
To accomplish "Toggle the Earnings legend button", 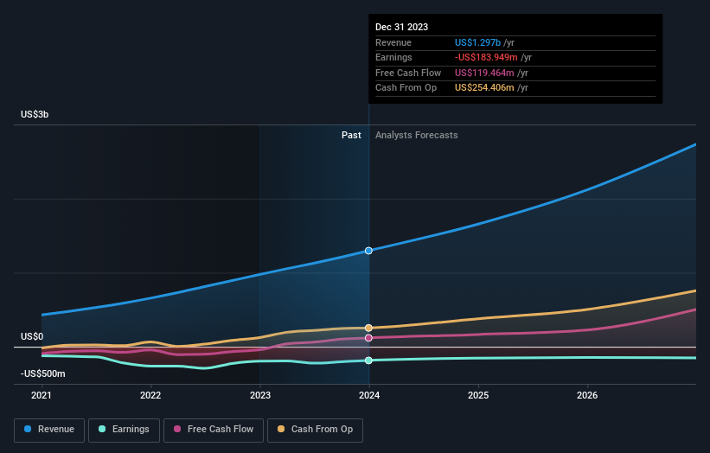I will [x=124, y=430].
